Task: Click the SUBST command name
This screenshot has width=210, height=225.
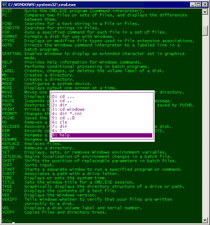Action: tap(8, 174)
